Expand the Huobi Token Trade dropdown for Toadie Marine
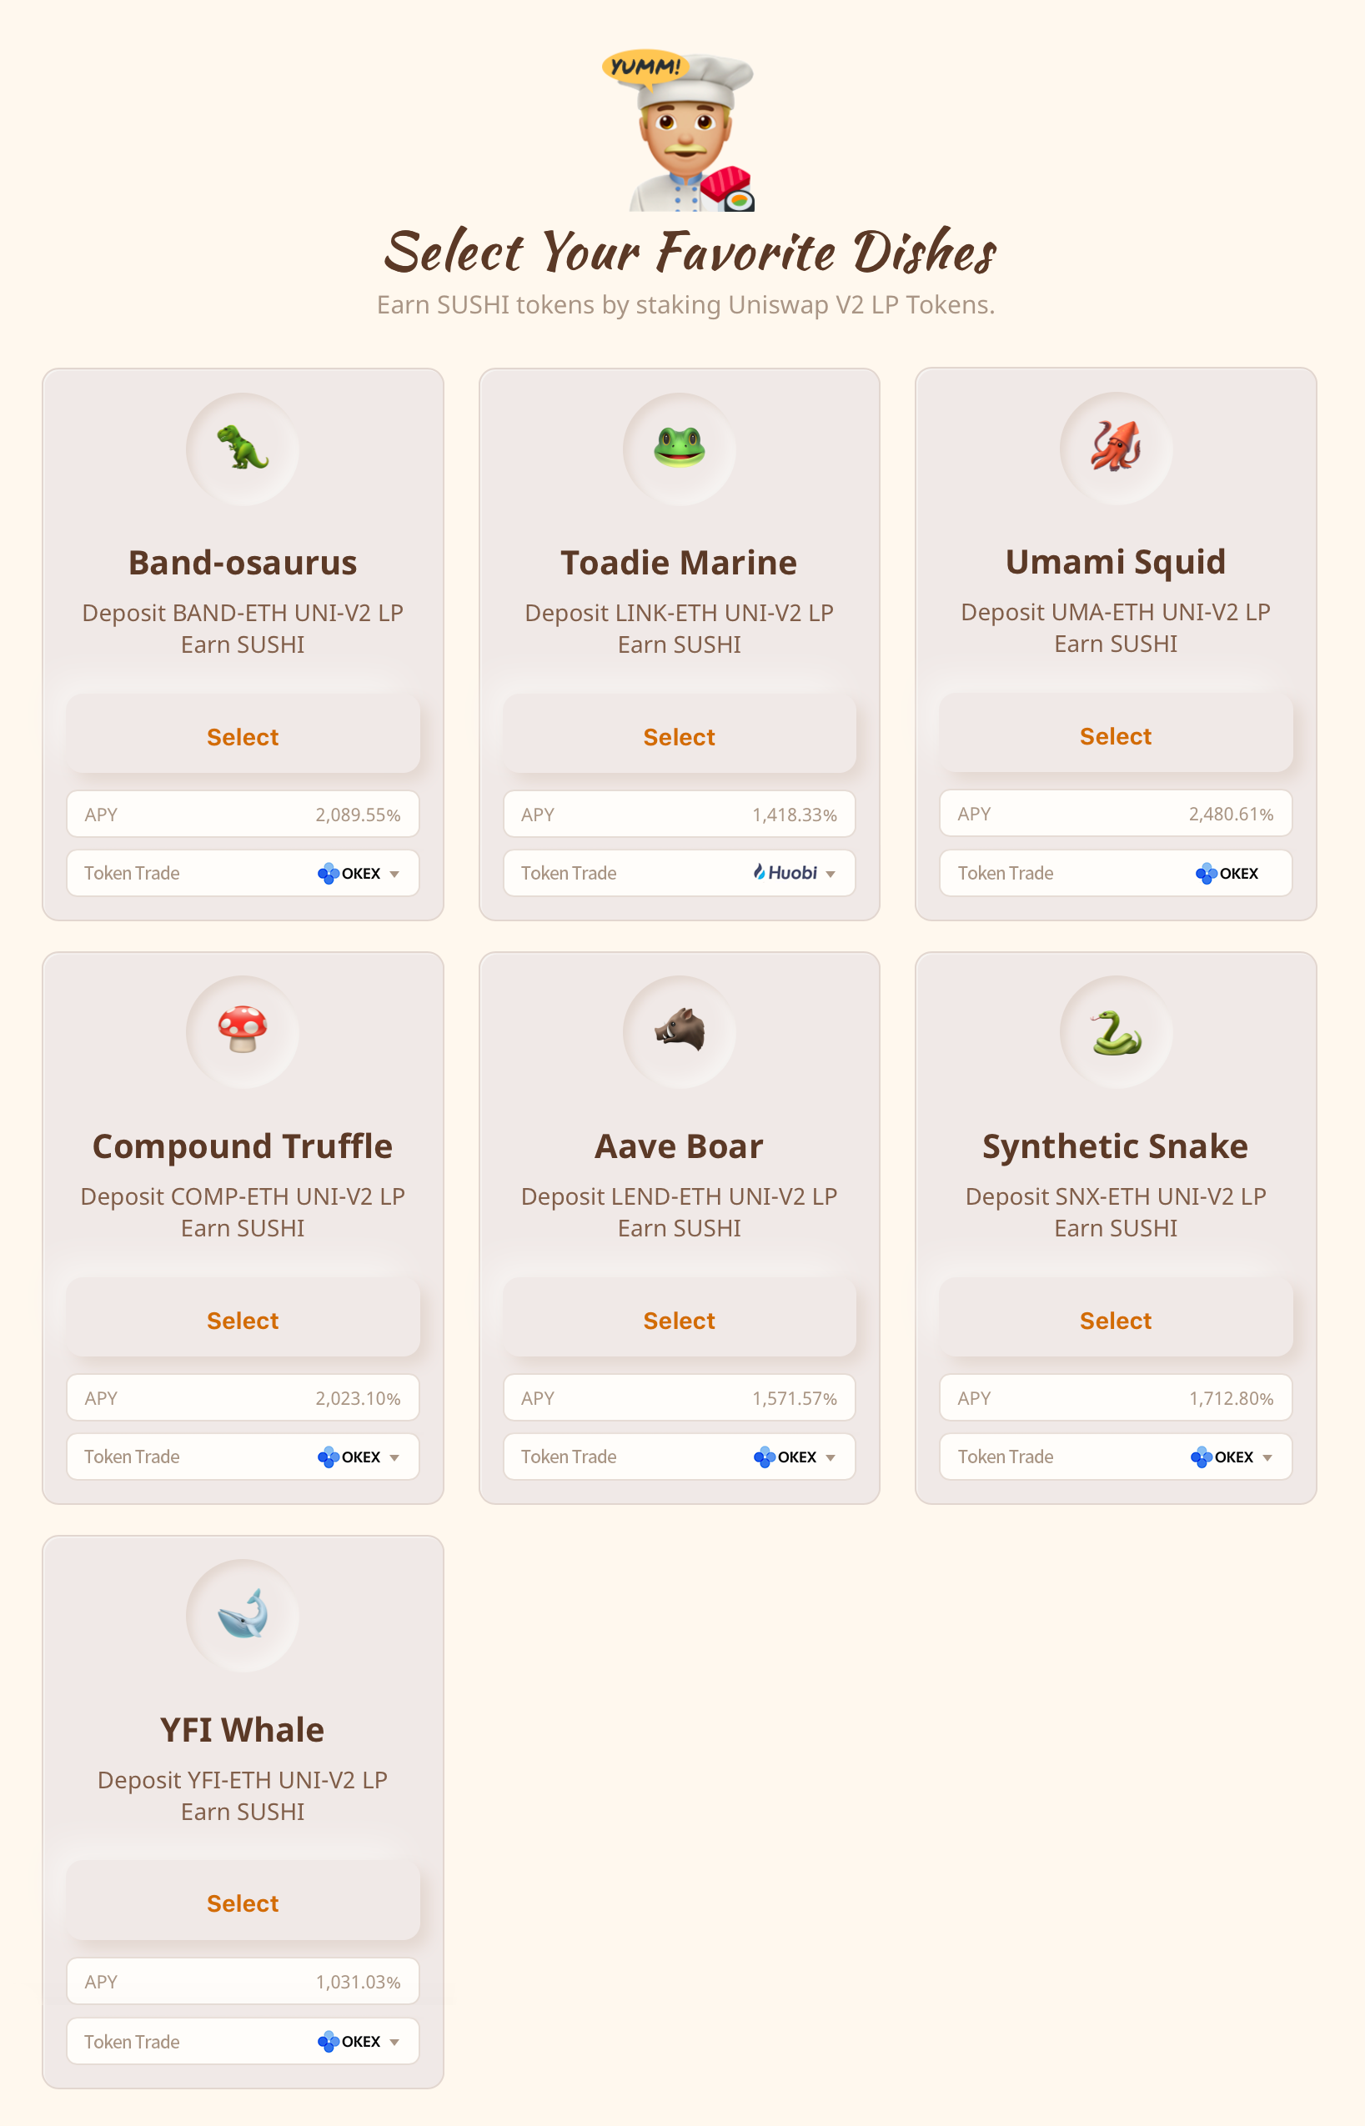The width and height of the screenshot is (1365, 2126). click(794, 873)
